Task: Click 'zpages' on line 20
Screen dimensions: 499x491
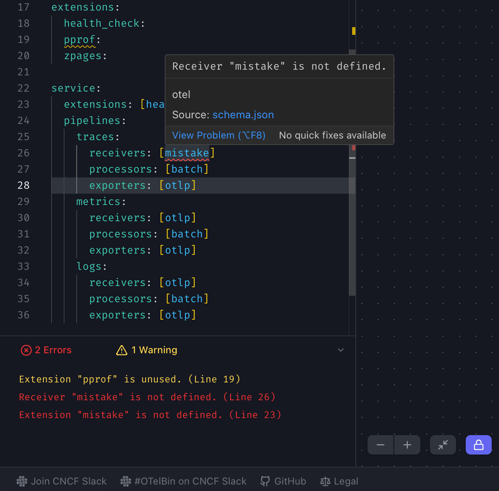Action: click(x=83, y=56)
